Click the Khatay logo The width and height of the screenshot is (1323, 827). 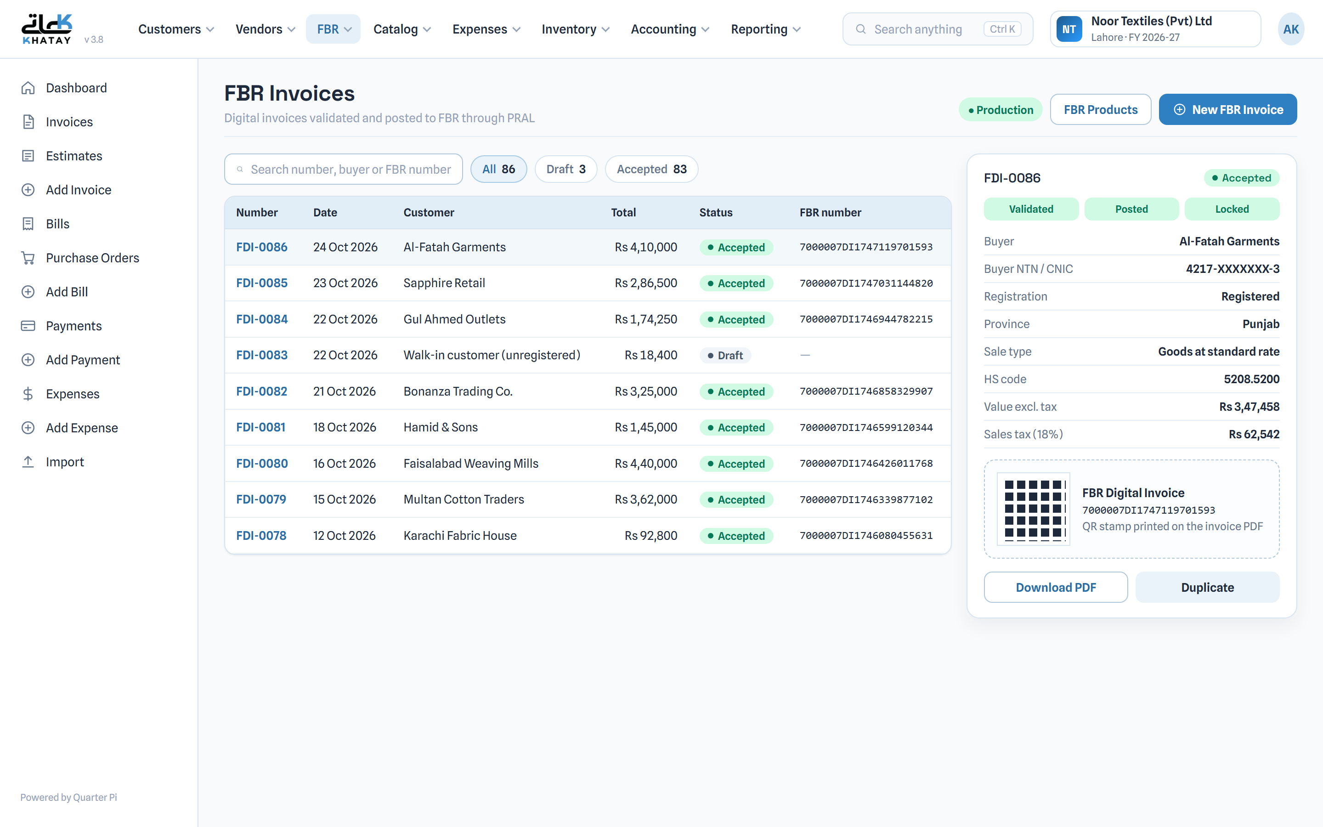[x=47, y=29]
